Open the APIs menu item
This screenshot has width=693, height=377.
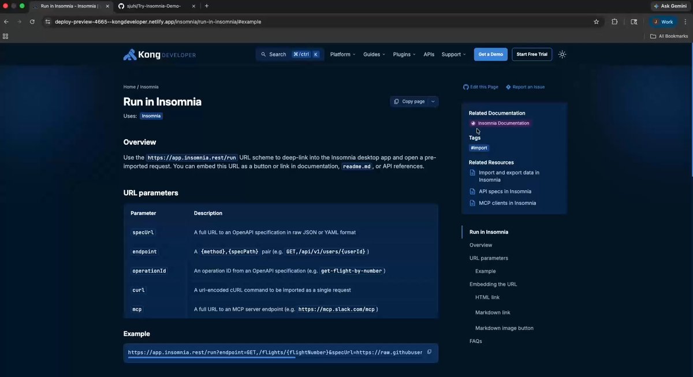[429, 54]
